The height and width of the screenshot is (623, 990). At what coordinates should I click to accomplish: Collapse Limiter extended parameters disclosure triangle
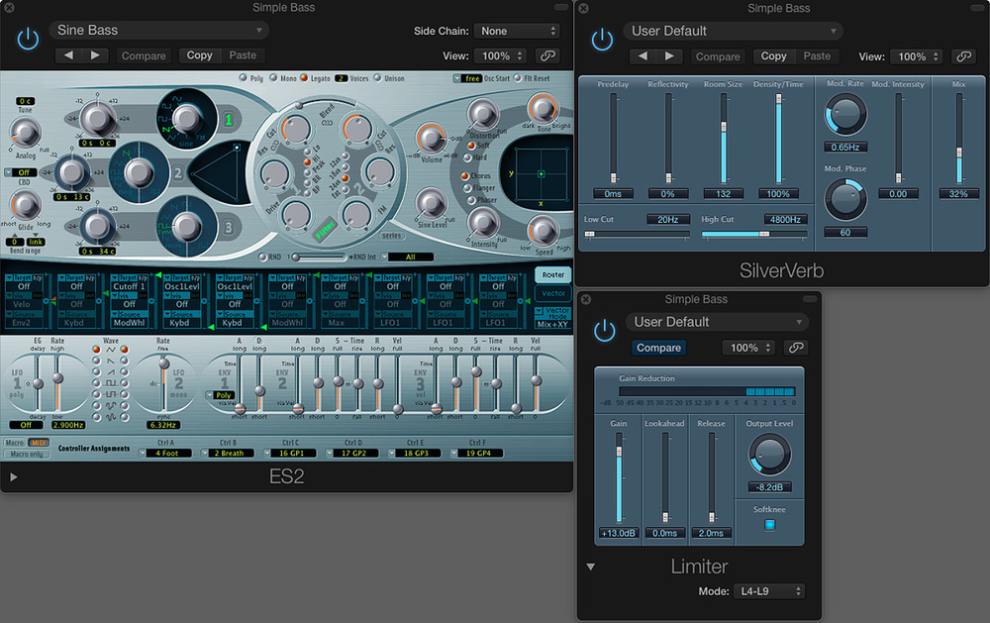pos(591,567)
